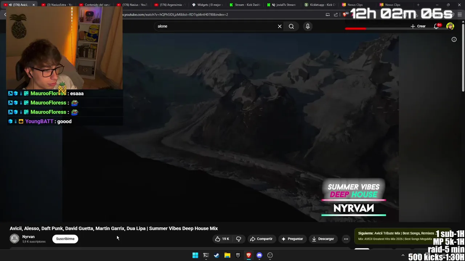Launch Steam from the taskbar

[x=217, y=255]
